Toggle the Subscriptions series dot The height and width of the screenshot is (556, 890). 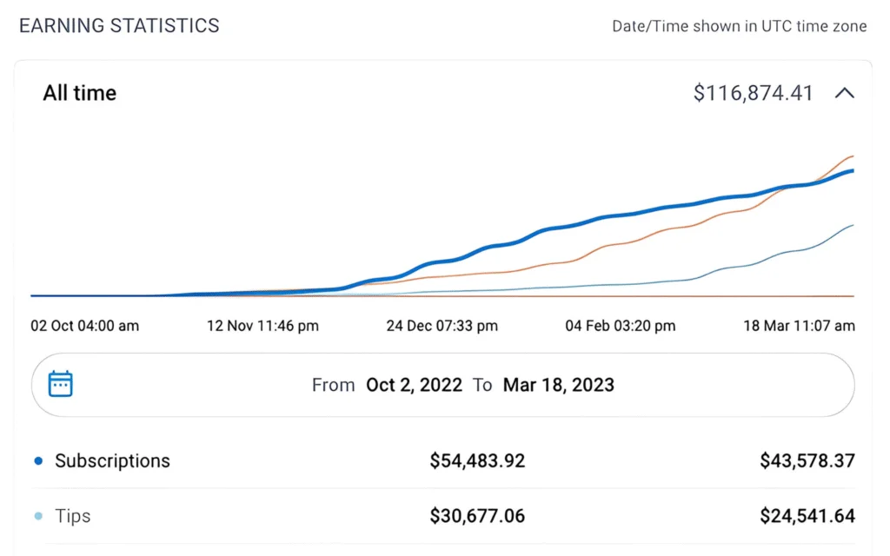(38, 461)
